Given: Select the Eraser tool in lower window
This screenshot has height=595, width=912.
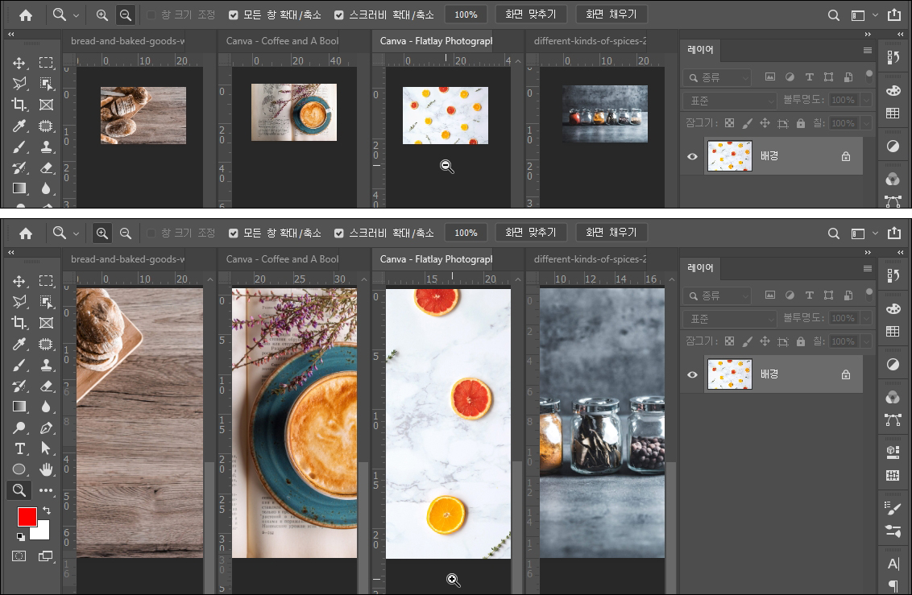Looking at the screenshot, I should click(46, 386).
